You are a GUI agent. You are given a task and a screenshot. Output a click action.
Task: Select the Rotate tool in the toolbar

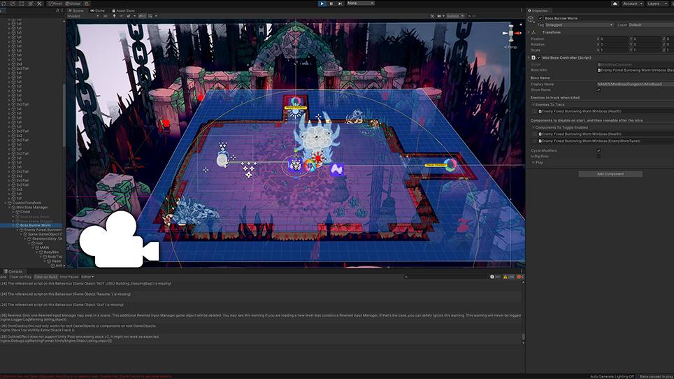(x=3, y=3)
